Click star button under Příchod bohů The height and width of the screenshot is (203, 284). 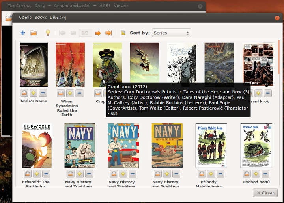tap(256, 174)
